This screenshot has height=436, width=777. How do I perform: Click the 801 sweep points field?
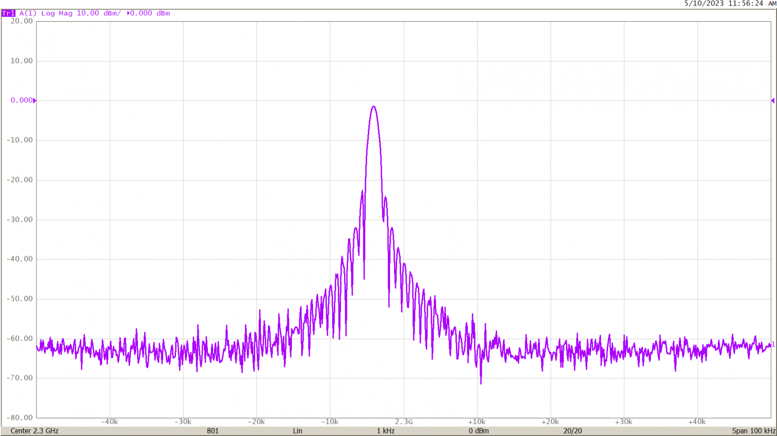[212, 431]
